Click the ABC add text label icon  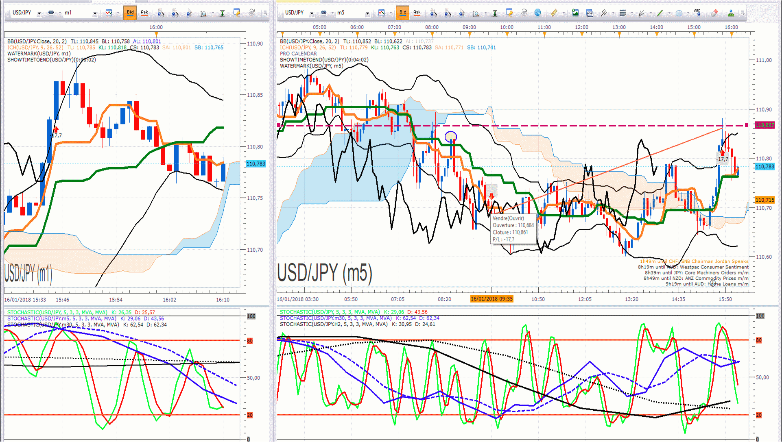(697, 13)
